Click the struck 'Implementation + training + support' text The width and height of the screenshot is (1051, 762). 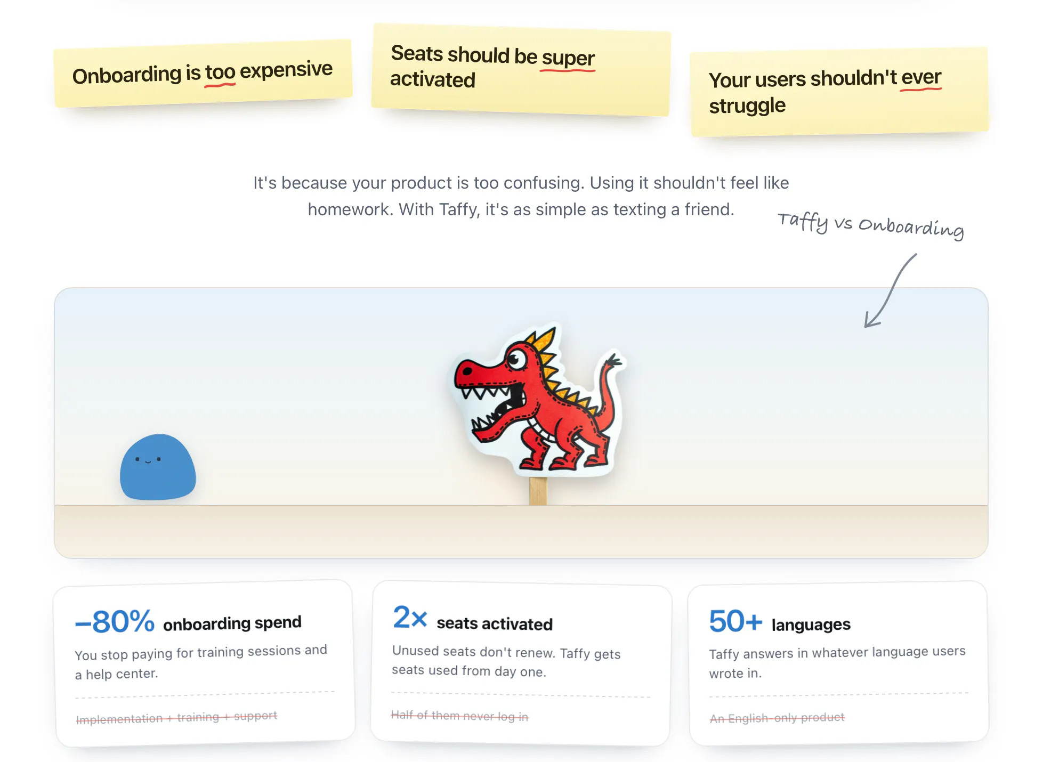176,717
